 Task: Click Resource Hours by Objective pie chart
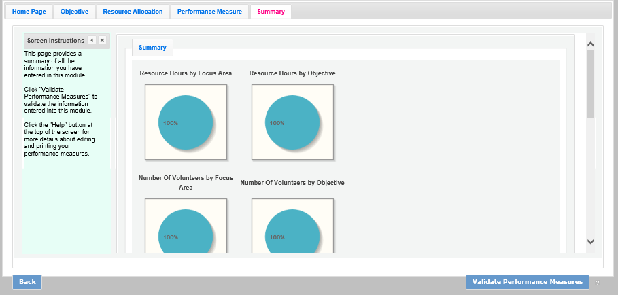click(292, 122)
